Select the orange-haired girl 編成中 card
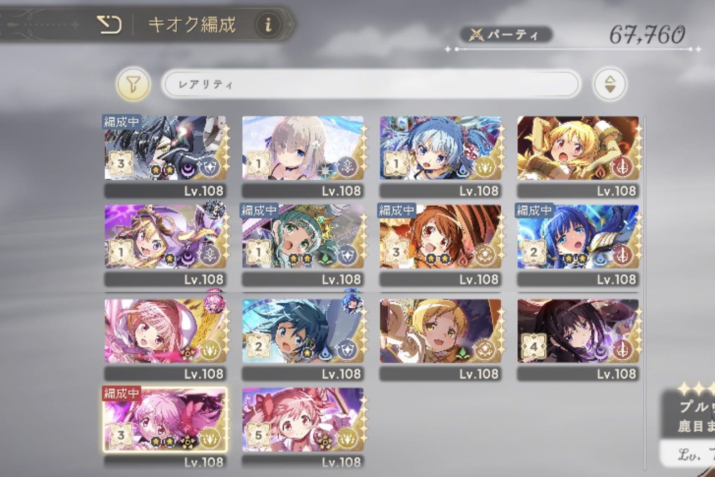The image size is (715, 477). coord(441,237)
